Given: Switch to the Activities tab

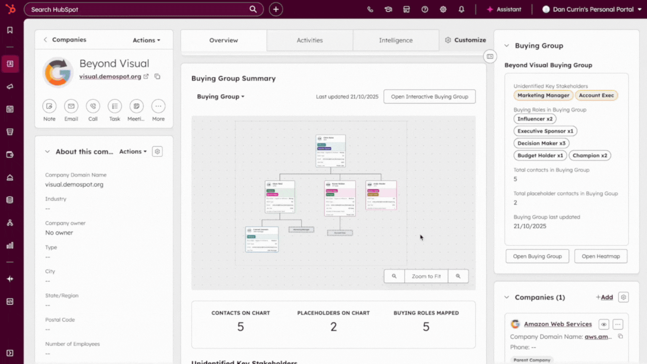Looking at the screenshot, I should point(310,40).
